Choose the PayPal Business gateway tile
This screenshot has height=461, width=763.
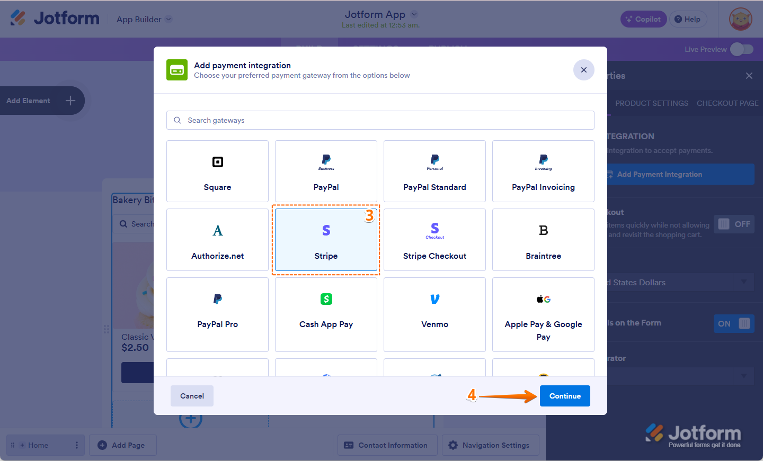(326, 171)
